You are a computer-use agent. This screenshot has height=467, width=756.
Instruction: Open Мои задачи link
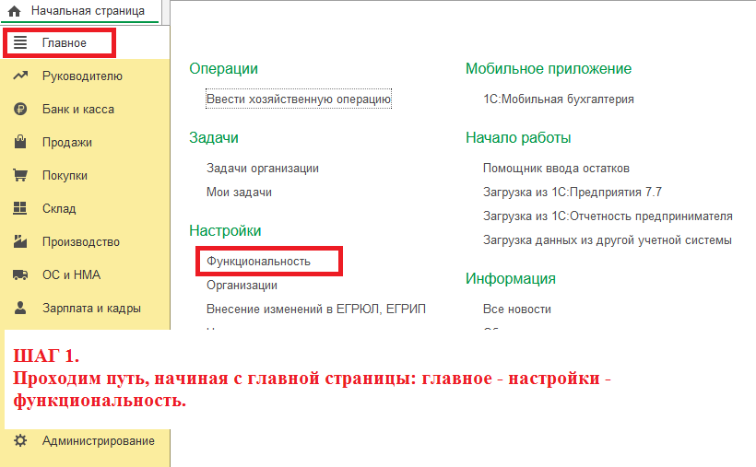239,193
